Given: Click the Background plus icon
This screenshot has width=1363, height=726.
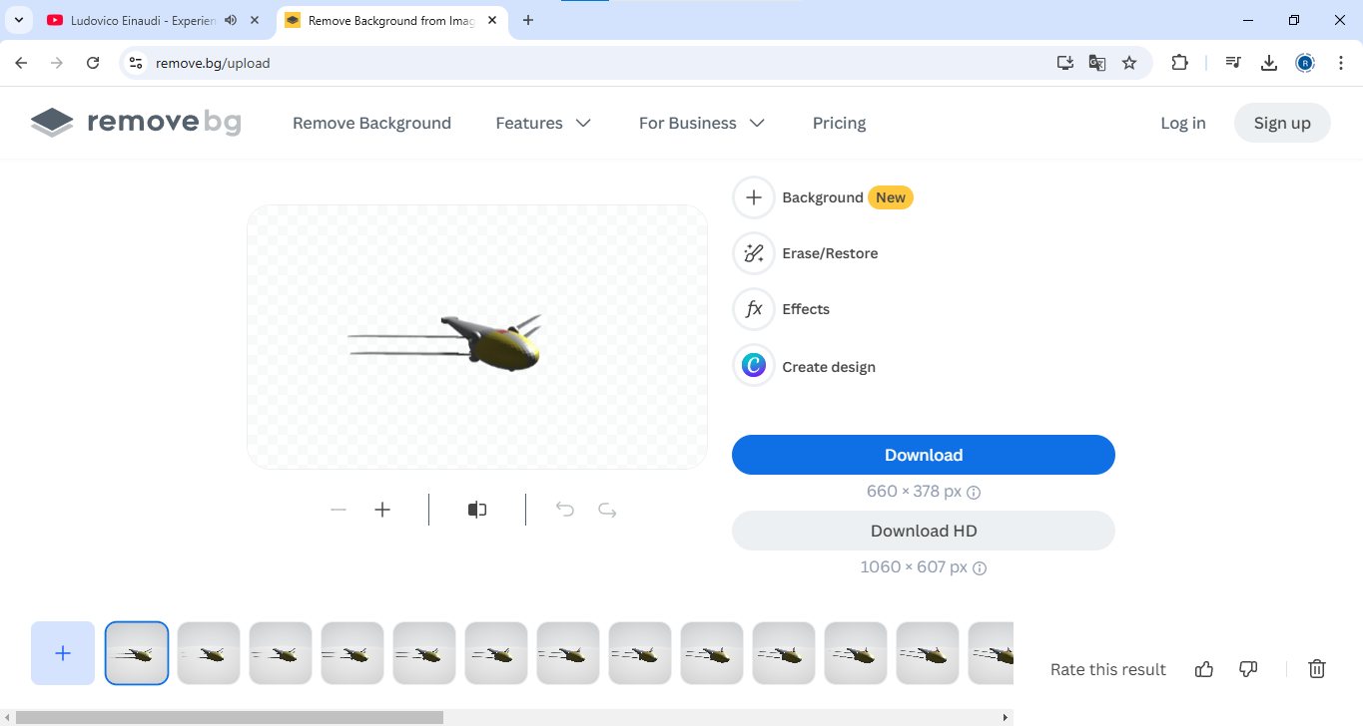Looking at the screenshot, I should [x=754, y=197].
